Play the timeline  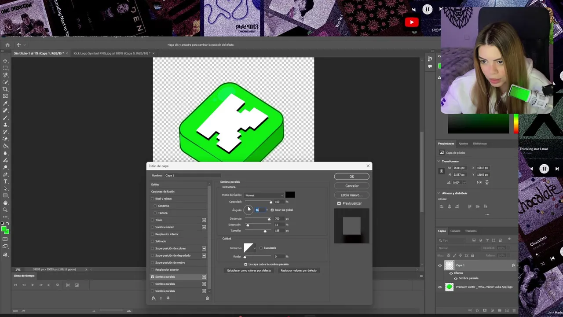point(32,285)
